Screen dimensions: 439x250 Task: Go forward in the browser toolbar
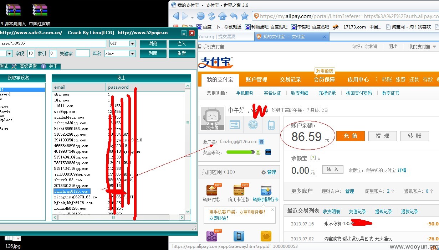tap(185, 16)
